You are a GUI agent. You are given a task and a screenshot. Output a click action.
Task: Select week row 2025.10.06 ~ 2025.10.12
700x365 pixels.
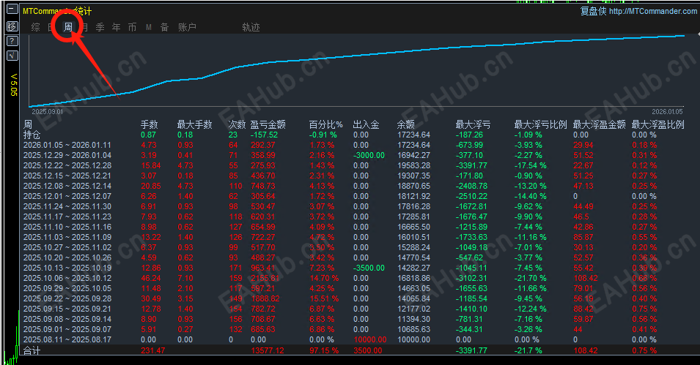point(67,278)
